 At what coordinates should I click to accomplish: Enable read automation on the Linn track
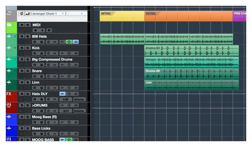pyautogui.click(x=35, y=88)
